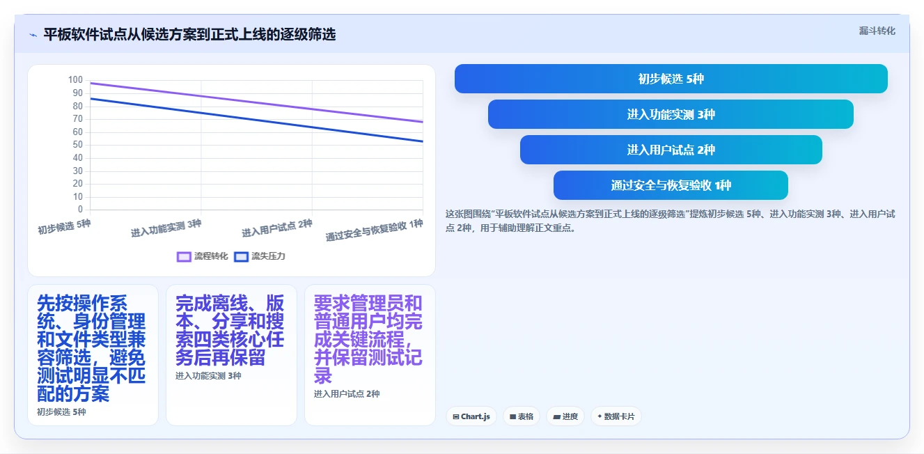924x454 pixels.
Task: Click the icon inside the 表格 chip
Action: tap(512, 417)
